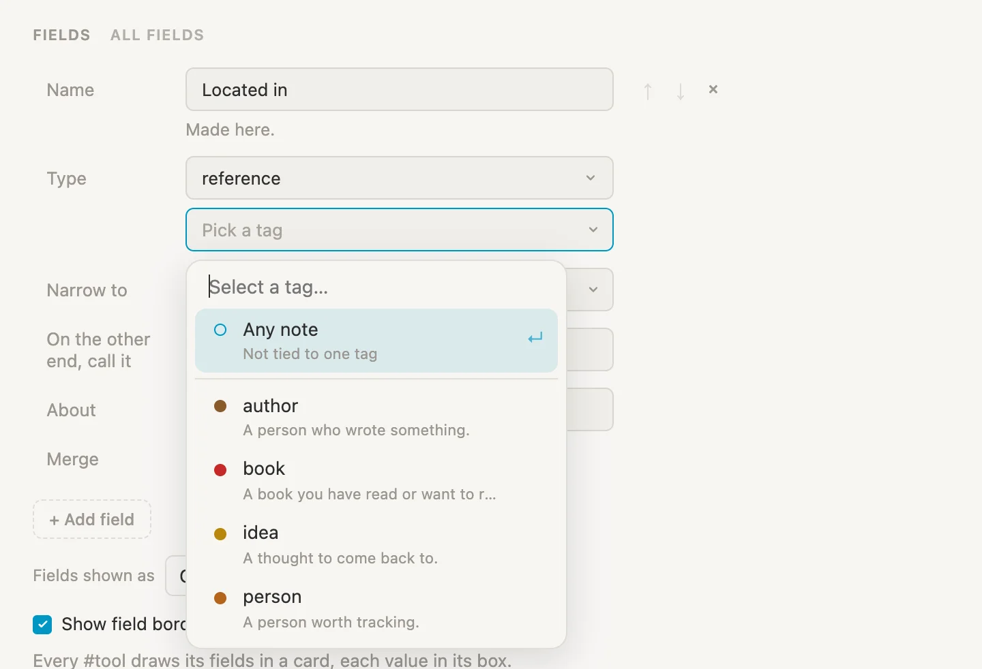Click the Made here helper text
Image resolution: width=982 pixels, height=669 pixels.
coord(230,129)
